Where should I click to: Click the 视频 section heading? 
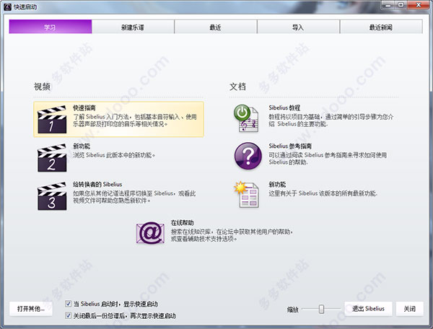coord(42,87)
